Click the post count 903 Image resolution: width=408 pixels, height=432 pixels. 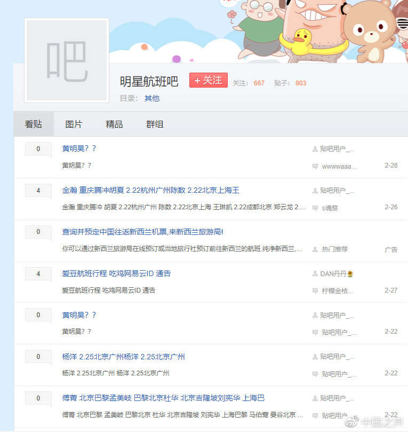pos(300,83)
